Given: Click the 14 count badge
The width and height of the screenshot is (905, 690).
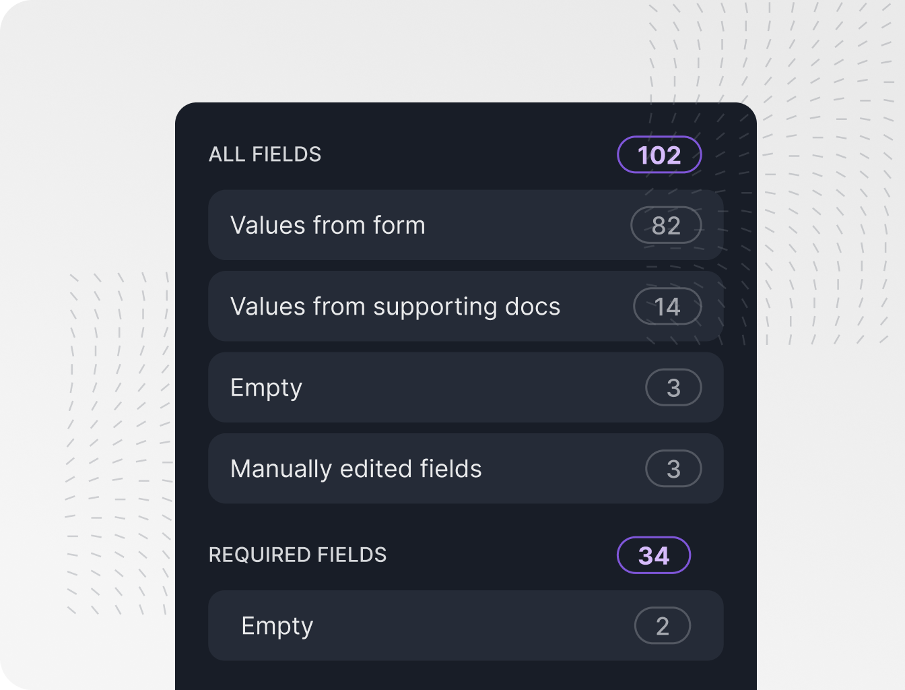Looking at the screenshot, I should [667, 307].
